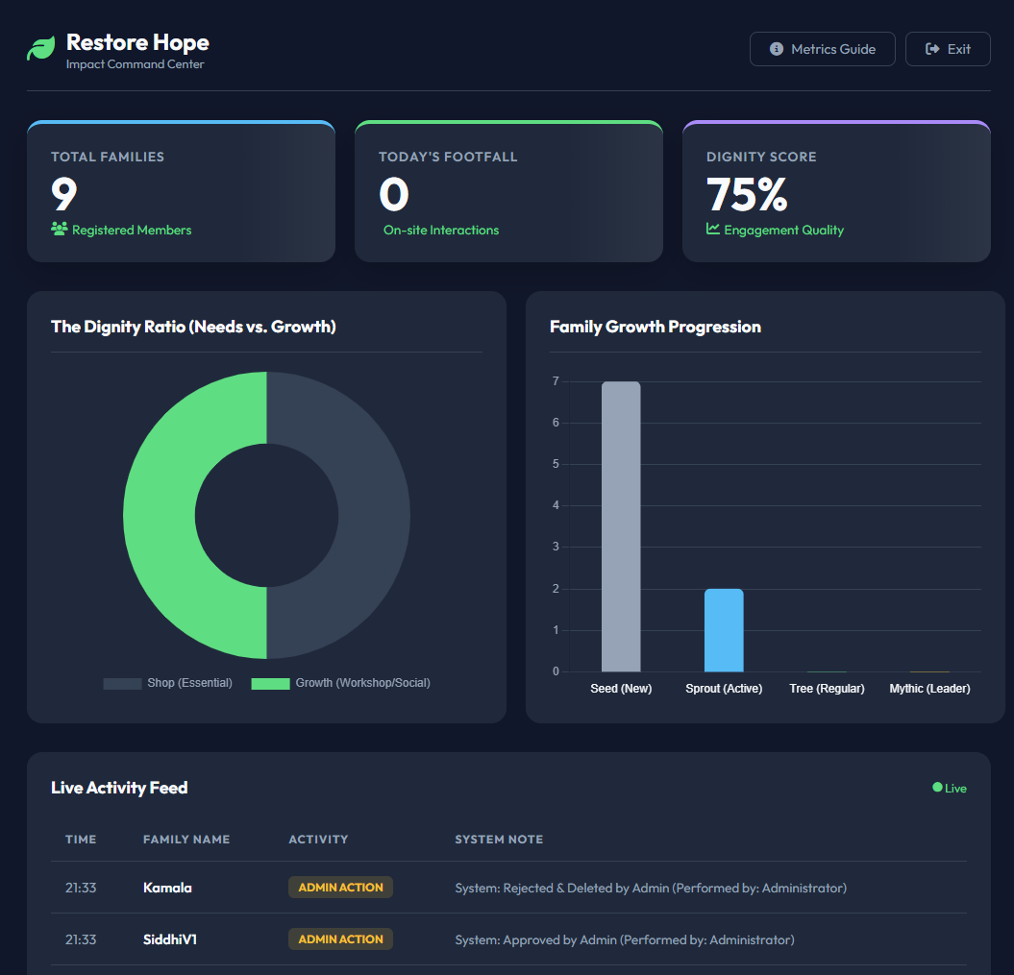Click the logout icon beside Exit
The width and height of the screenshot is (1014, 975).
[931, 49]
